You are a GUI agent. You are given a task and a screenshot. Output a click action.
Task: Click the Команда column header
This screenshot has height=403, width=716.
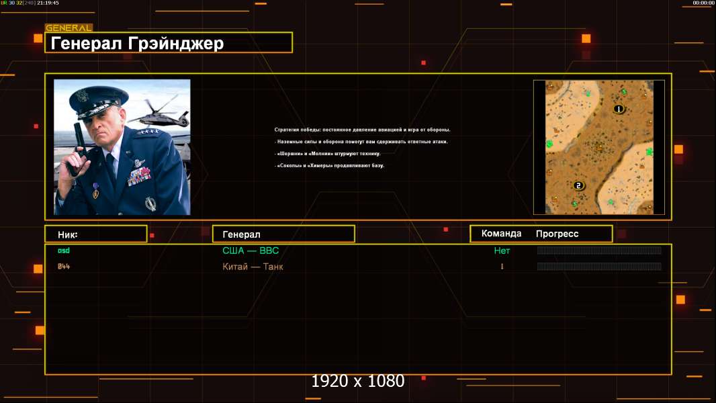(501, 234)
